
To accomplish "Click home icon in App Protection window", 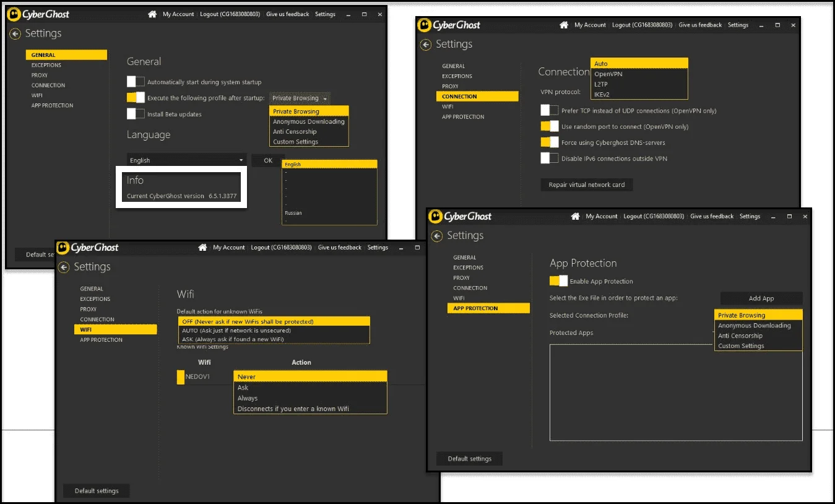I will (575, 217).
